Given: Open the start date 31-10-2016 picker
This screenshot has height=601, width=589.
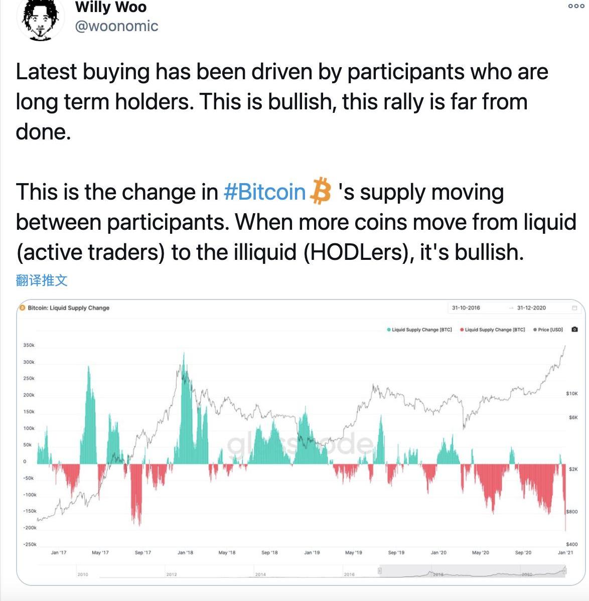Looking at the screenshot, I should pos(466,308).
